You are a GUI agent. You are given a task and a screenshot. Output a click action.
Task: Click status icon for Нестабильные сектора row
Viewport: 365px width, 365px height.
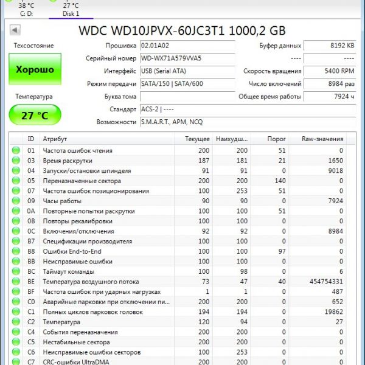click(x=16, y=342)
